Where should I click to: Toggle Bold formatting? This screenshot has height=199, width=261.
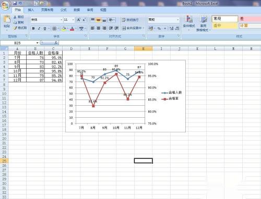(33, 29)
